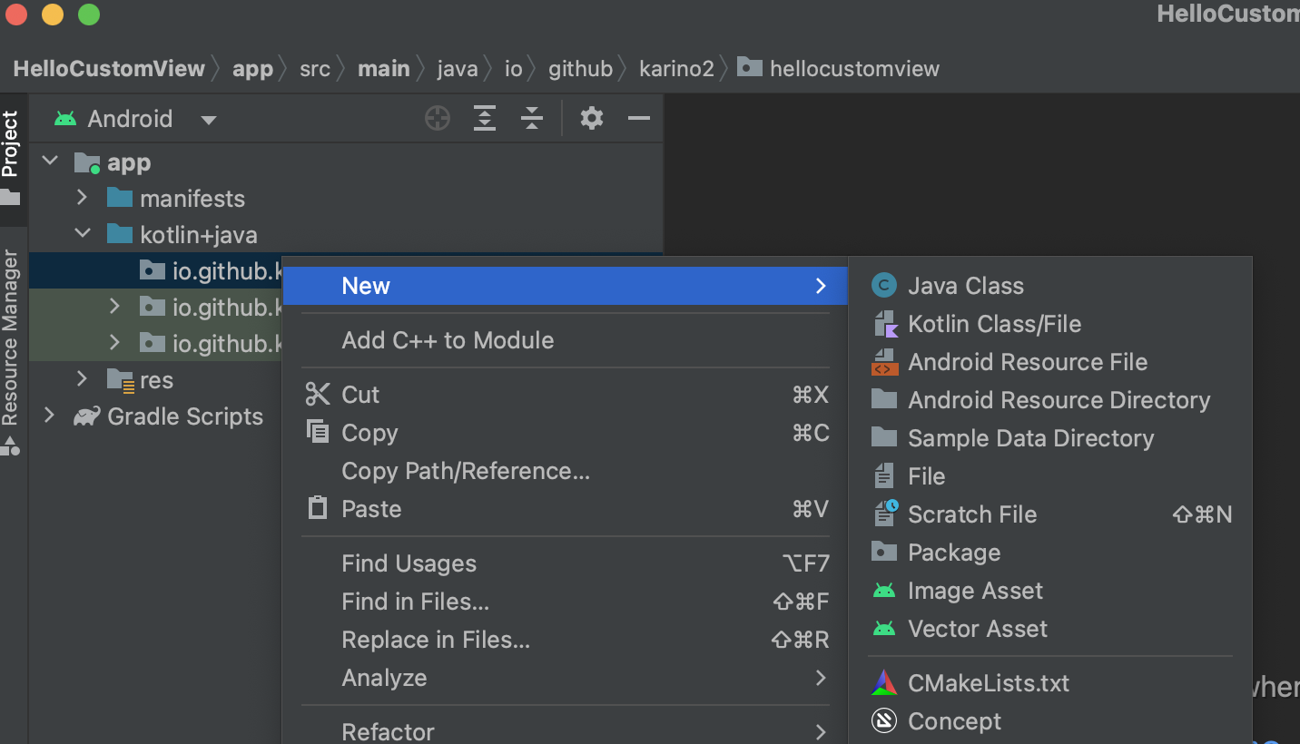This screenshot has height=744, width=1300.
Task: Collapse the app module node
Action: click(x=51, y=162)
